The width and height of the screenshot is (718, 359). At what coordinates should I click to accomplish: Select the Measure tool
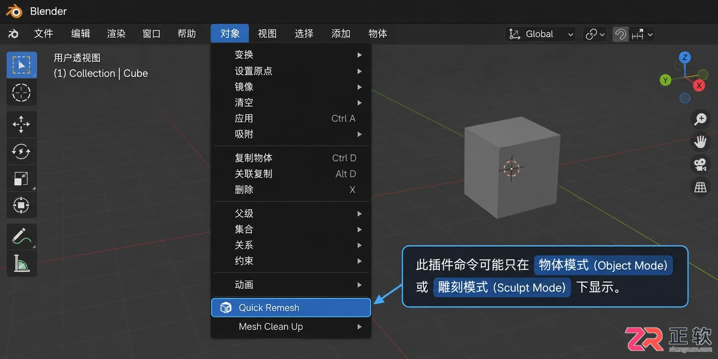pyautogui.click(x=21, y=263)
